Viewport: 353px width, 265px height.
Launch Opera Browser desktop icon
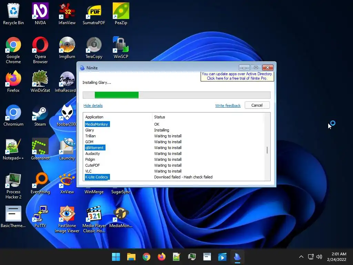(40, 50)
